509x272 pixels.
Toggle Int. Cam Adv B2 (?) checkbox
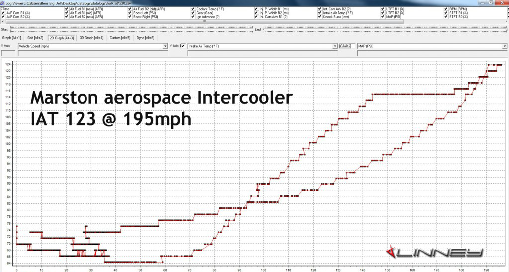[x=320, y=9]
